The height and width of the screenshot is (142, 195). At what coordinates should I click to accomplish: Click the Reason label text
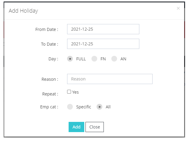pos(50,79)
